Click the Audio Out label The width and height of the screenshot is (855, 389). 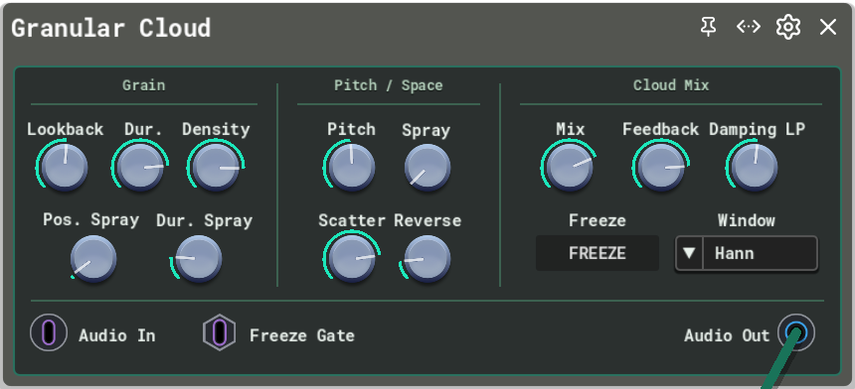click(727, 335)
